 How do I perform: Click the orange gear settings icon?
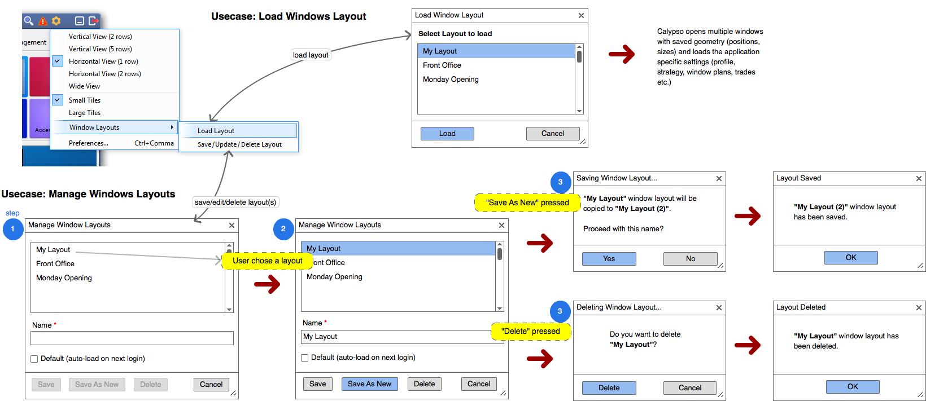point(56,21)
